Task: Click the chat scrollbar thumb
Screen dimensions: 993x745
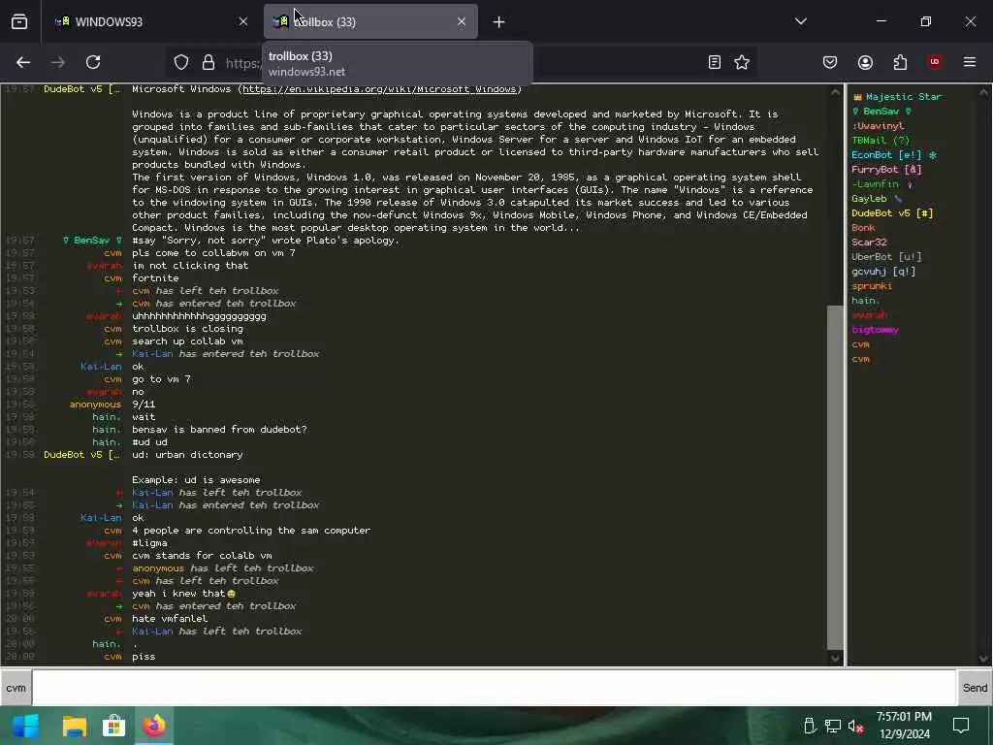Action: click(x=836, y=477)
